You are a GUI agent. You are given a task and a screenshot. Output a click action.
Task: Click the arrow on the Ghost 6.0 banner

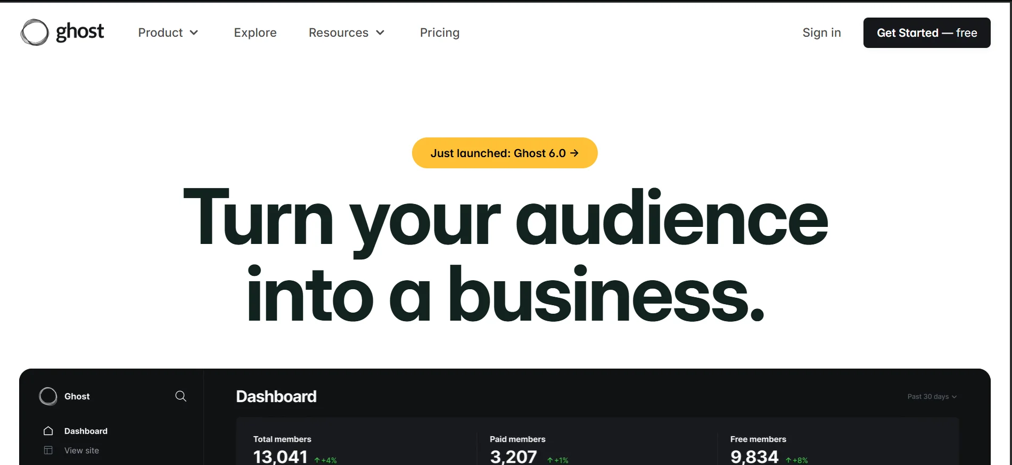574,153
